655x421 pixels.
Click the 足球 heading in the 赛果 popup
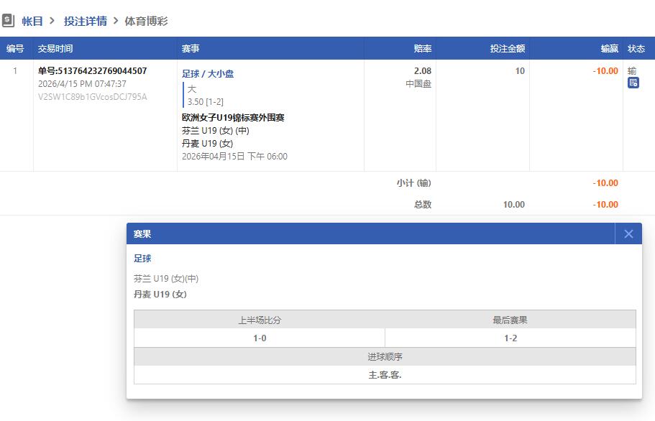[x=142, y=259]
